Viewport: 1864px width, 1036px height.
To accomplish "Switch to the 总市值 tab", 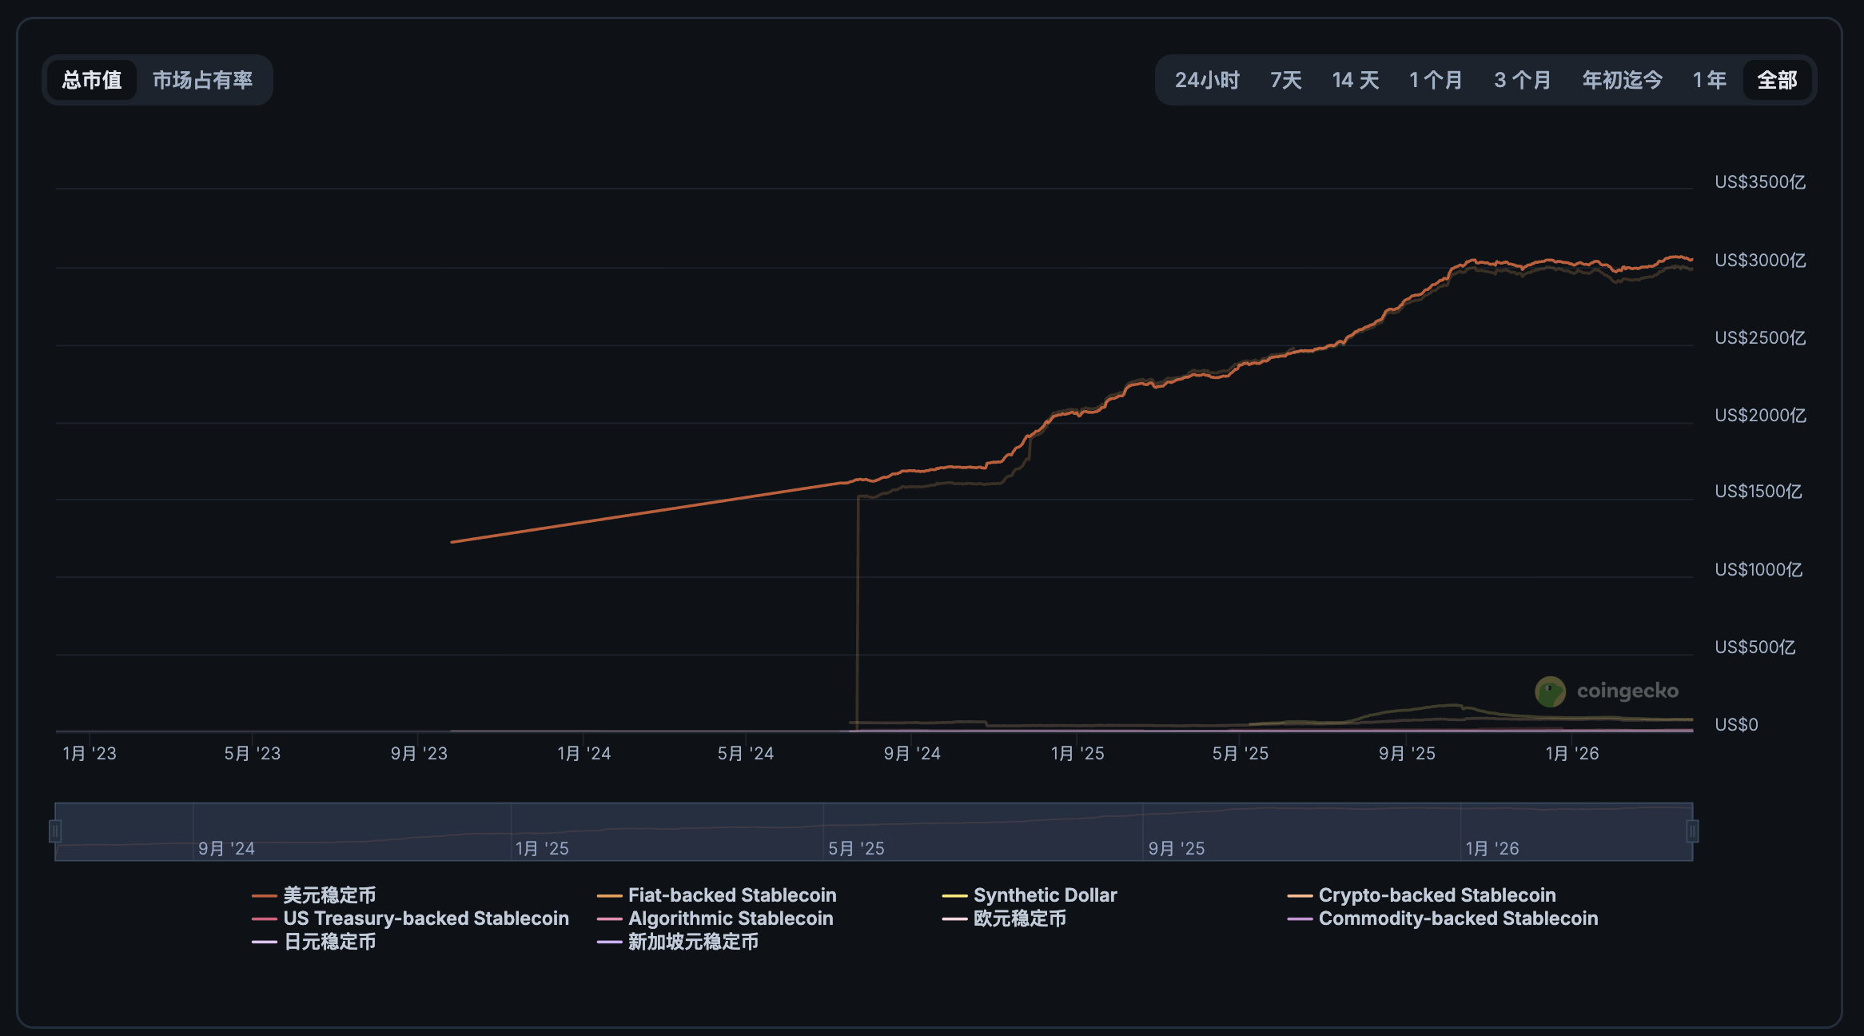I will (92, 80).
